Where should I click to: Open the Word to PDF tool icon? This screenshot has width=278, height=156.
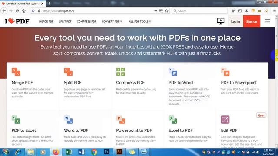point(68,120)
